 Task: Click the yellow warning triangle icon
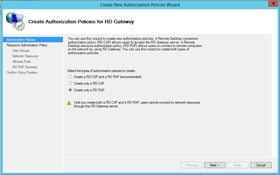point(69,103)
